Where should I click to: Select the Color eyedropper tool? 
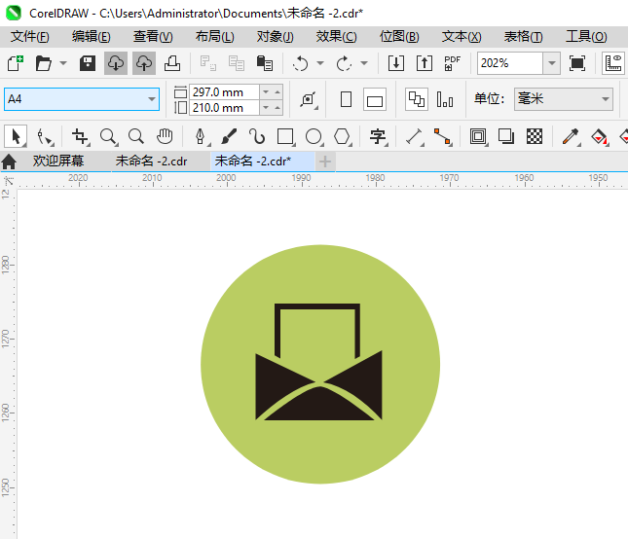click(571, 137)
